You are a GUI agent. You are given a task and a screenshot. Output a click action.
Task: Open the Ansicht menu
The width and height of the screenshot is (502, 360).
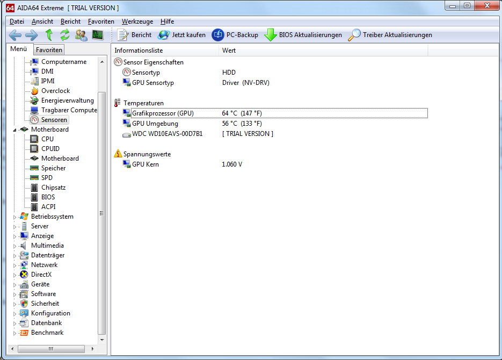[x=42, y=21]
